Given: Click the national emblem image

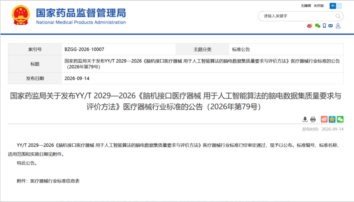Looking at the screenshot, I should (x=21, y=15).
